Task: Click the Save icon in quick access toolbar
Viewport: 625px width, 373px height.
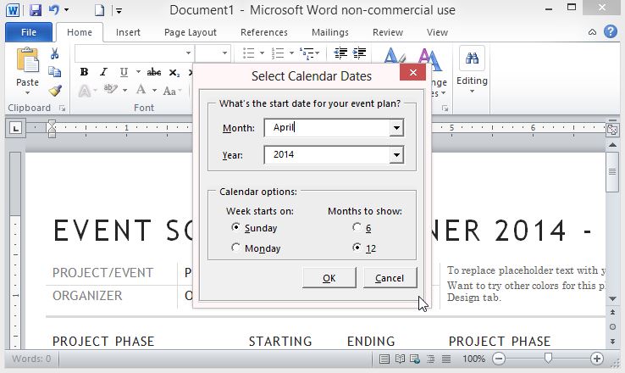Action: tap(35, 10)
